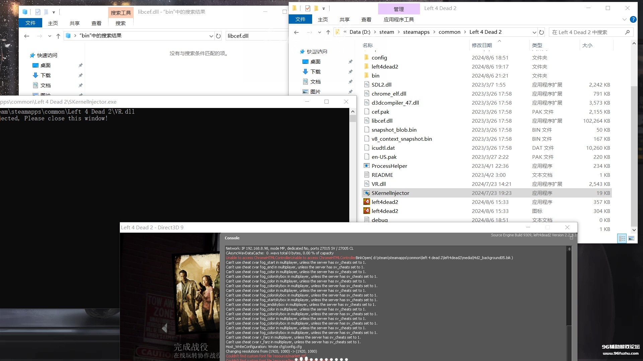Select 文档 in right explorer quick access

(x=315, y=82)
